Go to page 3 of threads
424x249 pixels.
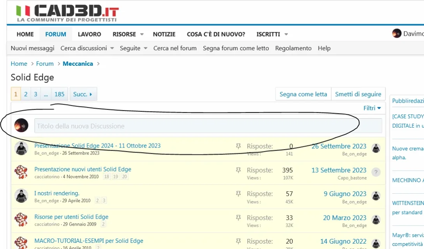coord(35,94)
